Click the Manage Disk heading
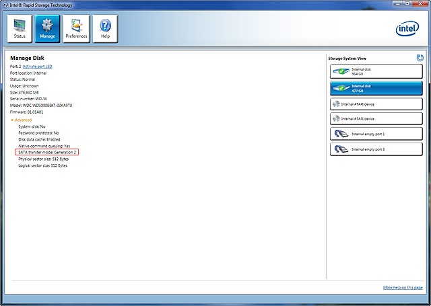The width and height of the screenshot is (431, 306). [27, 58]
